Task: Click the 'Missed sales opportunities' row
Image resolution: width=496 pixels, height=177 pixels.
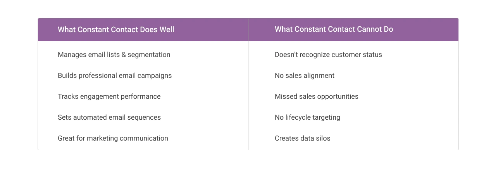Action: 316,96
